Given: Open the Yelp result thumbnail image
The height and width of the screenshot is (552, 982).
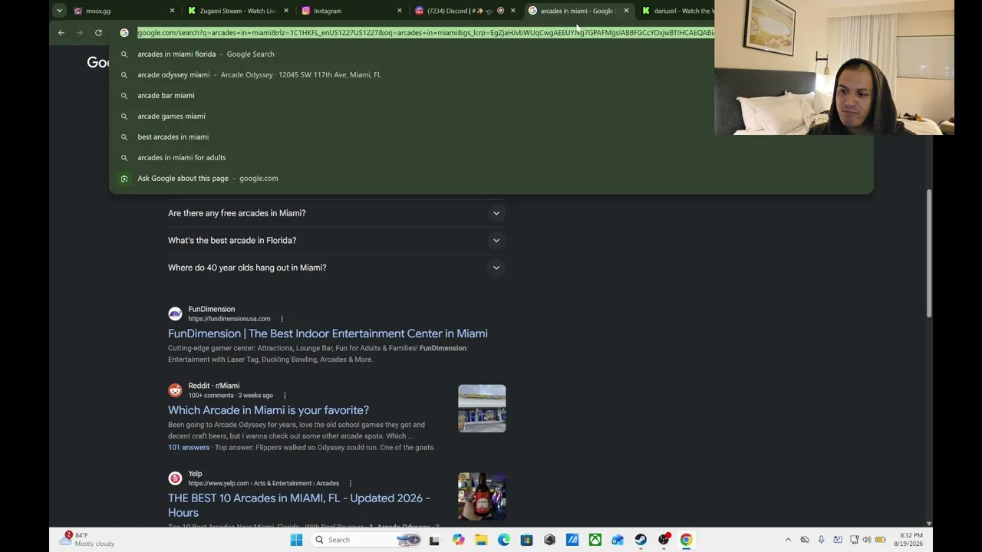Looking at the screenshot, I should click(482, 497).
